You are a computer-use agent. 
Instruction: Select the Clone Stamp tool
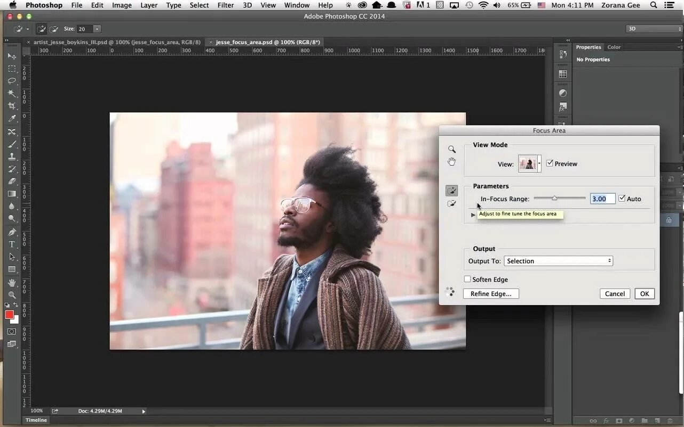click(12, 157)
